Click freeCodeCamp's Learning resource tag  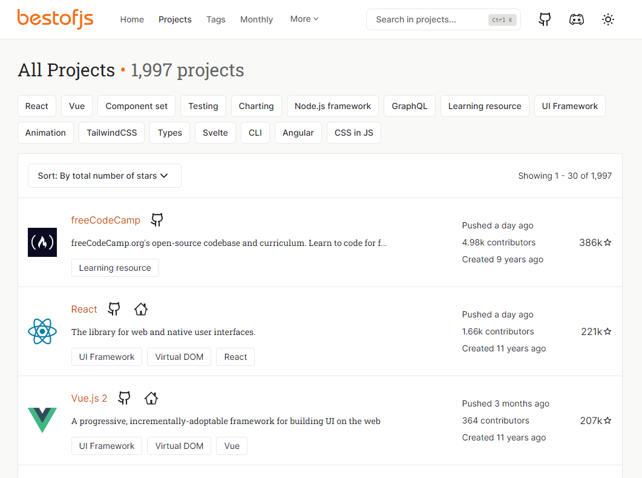coord(115,268)
